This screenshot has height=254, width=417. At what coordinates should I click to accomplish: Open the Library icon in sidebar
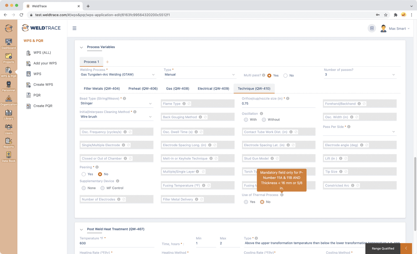[9, 113]
